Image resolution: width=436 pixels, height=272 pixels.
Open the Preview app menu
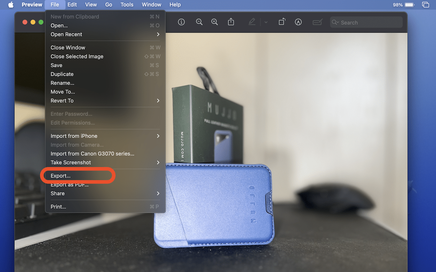(32, 5)
